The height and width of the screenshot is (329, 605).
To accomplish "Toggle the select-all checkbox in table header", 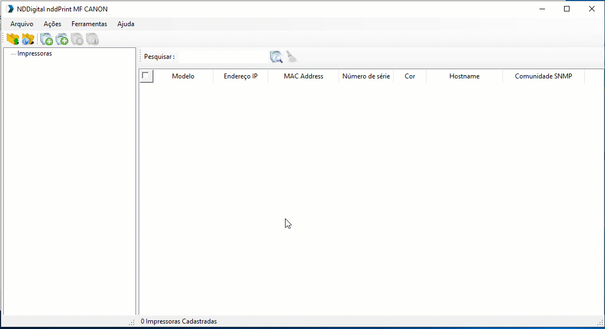I will 146,76.
